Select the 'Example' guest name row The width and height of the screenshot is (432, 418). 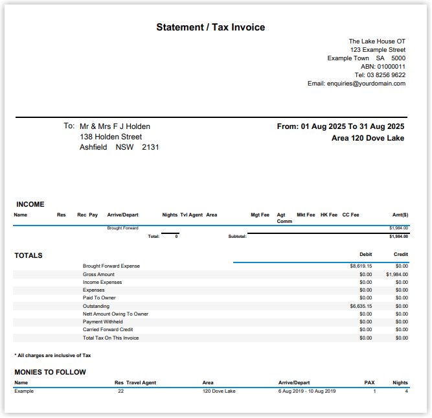pos(24,391)
